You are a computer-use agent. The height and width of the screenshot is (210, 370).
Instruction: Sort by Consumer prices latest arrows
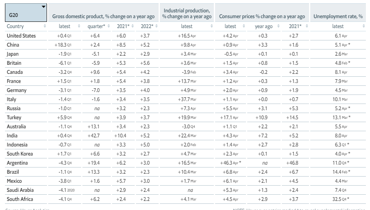pos(244,26)
